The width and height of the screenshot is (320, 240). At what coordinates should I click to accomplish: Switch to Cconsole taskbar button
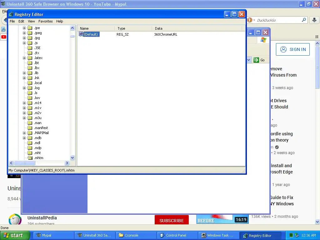[136, 235]
